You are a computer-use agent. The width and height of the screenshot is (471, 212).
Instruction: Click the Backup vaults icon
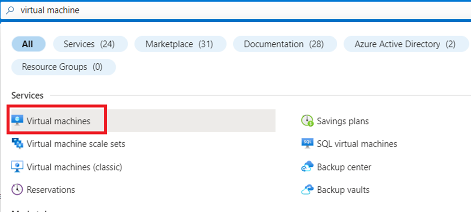[307, 189]
